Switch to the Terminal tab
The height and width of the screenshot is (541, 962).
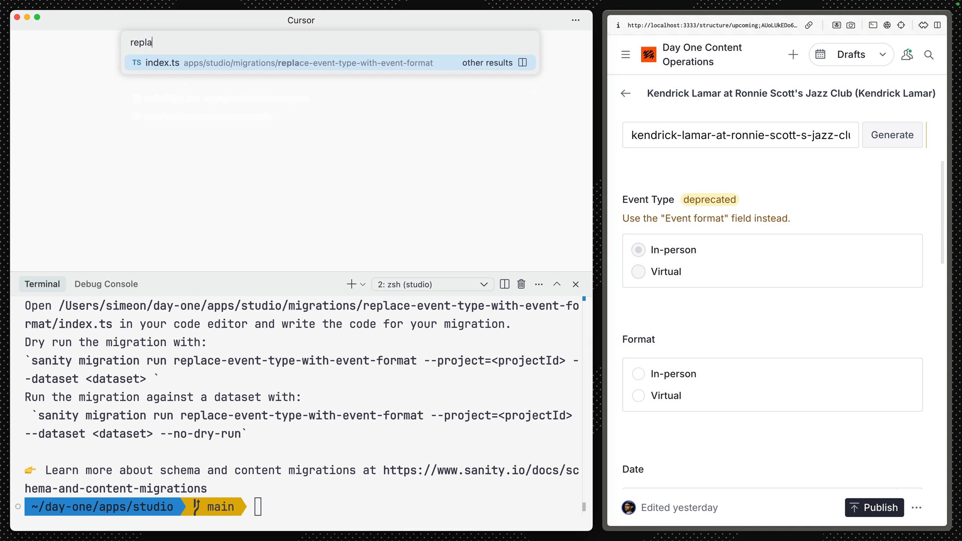tap(42, 284)
